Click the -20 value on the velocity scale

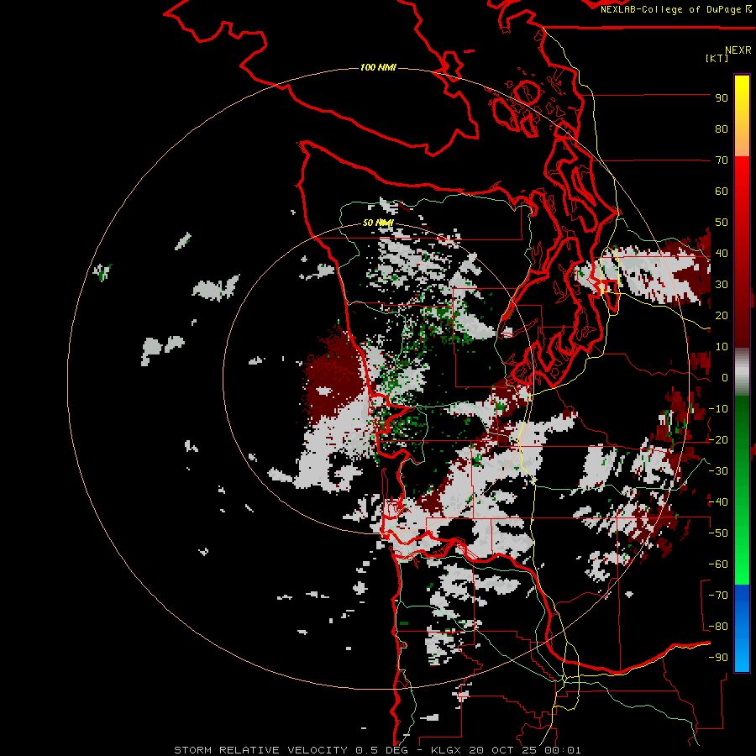pyautogui.click(x=718, y=440)
